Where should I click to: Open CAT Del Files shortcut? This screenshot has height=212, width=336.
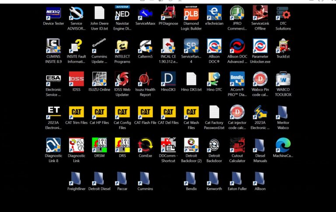[x=168, y=112]
